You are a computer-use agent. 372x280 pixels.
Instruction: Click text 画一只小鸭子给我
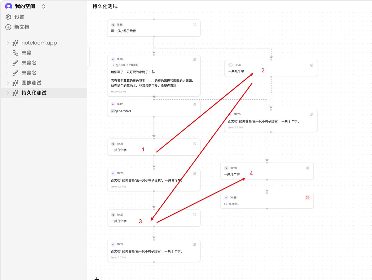click(123, 31)
